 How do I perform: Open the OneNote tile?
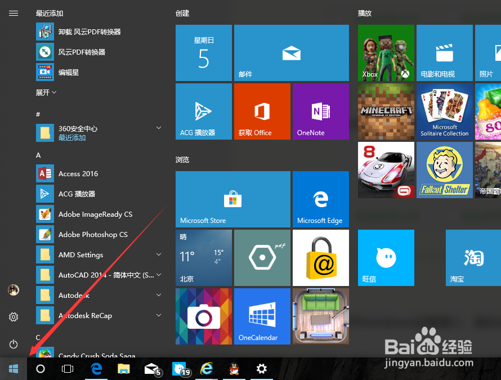click(321, 111)
